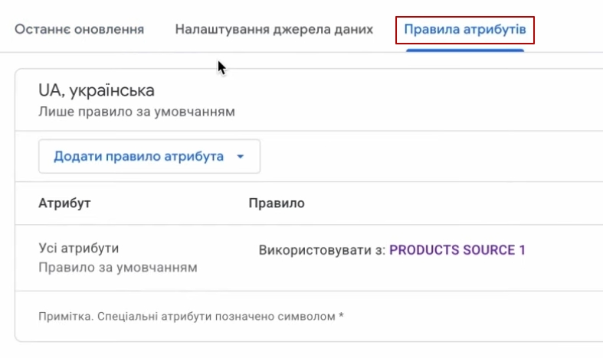The height and width of the screenshot is (358, 603).
Task: Click the Додати правило атрибута button label
Action: click(138, 156)
